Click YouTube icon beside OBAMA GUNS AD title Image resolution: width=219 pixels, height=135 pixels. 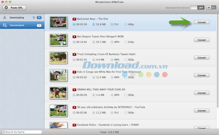coord(74,90)
